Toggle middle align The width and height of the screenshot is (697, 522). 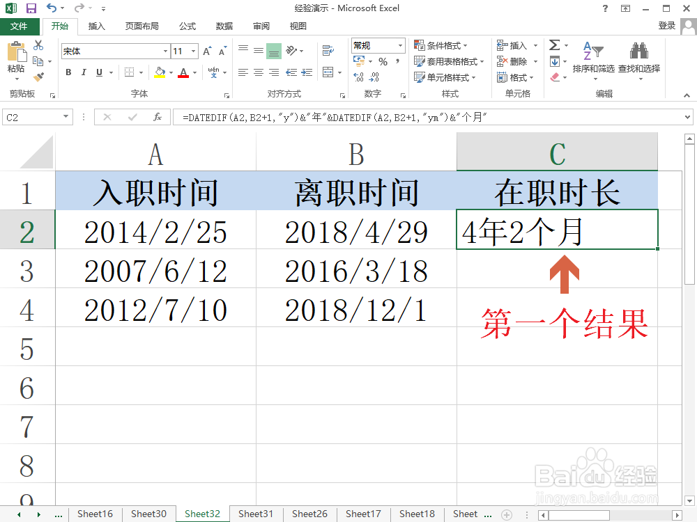pos(259,50)
